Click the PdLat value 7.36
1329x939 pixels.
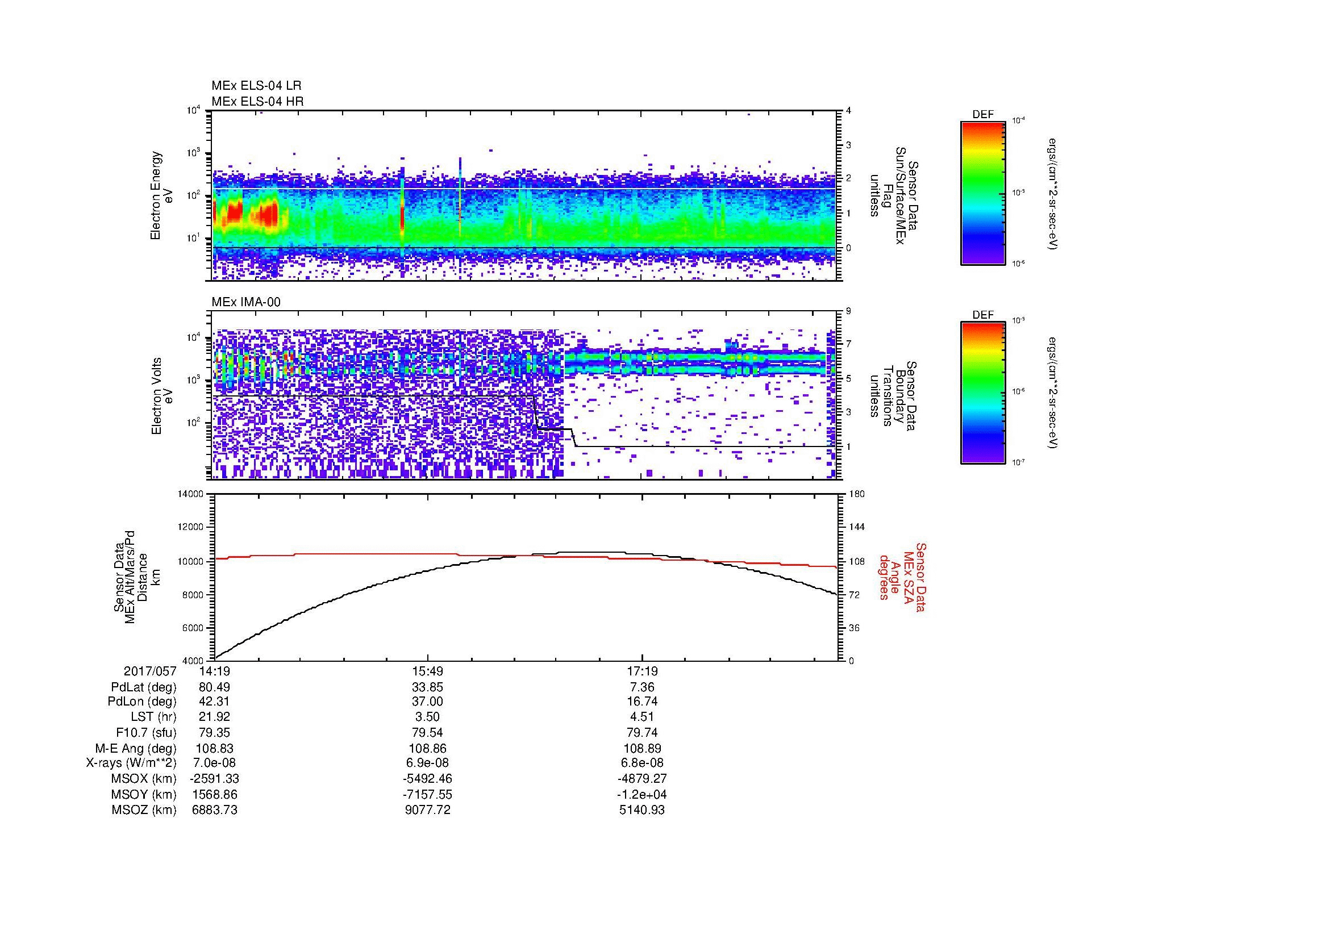click(x=643, y=687)
